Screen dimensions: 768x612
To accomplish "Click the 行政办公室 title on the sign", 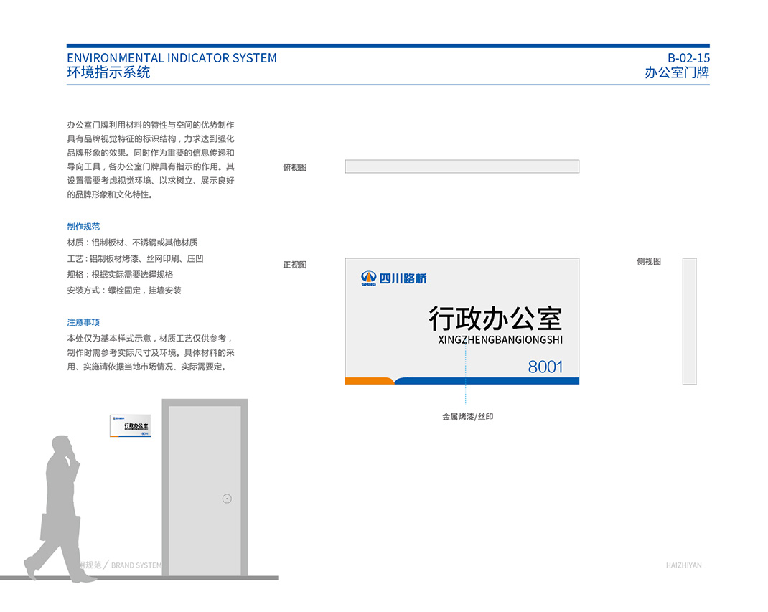I will pyautogui.click(x=495, y=318).
